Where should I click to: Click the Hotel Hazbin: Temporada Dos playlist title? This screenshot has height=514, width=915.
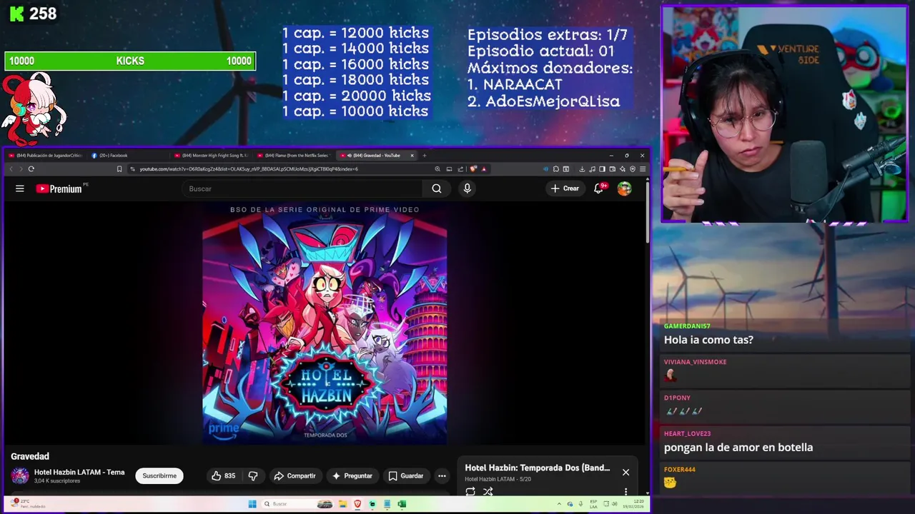pos(537,468)
